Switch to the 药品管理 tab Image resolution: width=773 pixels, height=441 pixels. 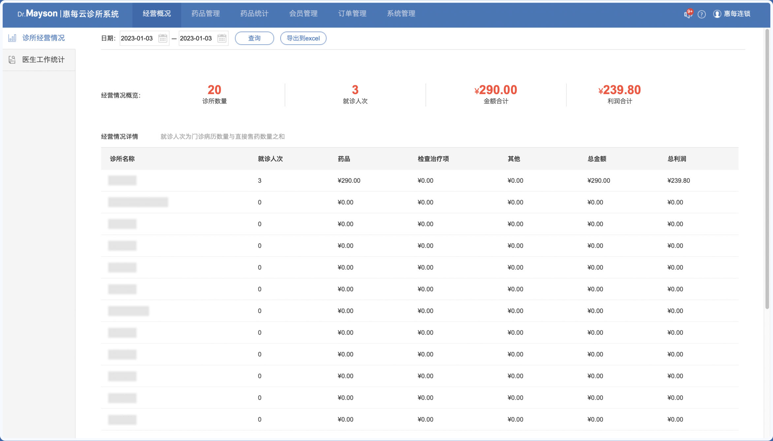205,14
